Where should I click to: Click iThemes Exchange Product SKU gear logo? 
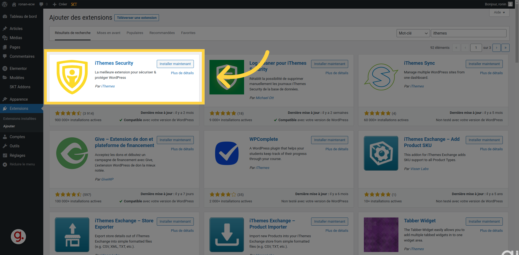click(381, 153)
